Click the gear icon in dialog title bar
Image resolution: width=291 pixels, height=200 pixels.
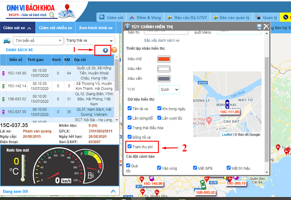[127, 27]
